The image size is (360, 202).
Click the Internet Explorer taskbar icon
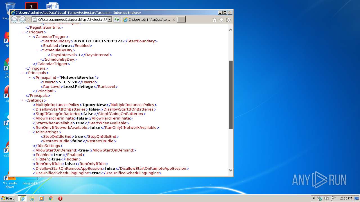(x=22, y=198)
